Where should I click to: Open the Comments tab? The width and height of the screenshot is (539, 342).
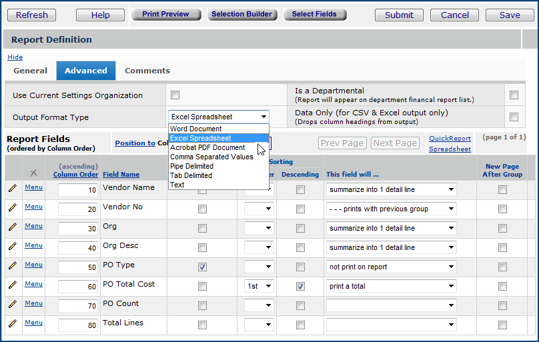(x=147, y=71)
